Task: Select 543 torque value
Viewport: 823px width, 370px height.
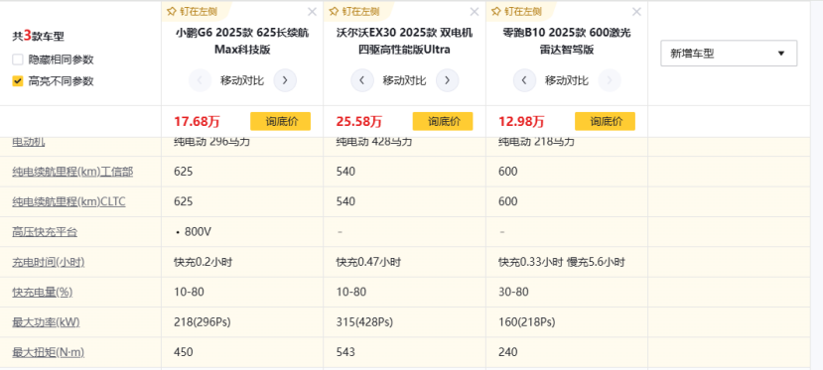Action: pos(345,352)
